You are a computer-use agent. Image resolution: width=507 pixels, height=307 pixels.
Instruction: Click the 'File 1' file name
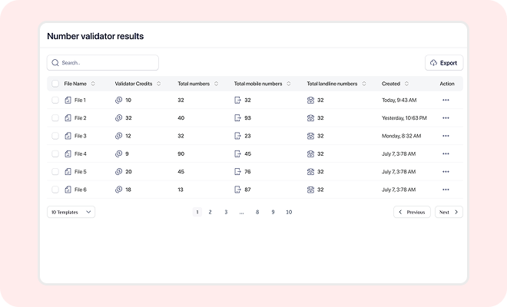coord(80,101)
